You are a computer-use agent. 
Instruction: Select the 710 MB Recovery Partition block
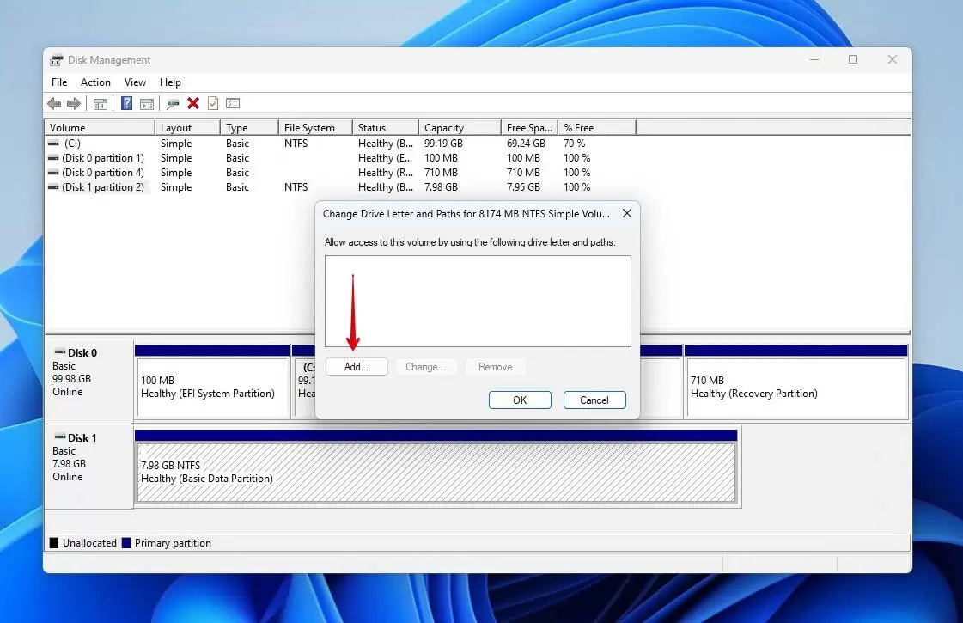(795, 388)
